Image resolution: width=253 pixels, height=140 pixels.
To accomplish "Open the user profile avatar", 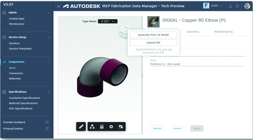I will point(247,6).
